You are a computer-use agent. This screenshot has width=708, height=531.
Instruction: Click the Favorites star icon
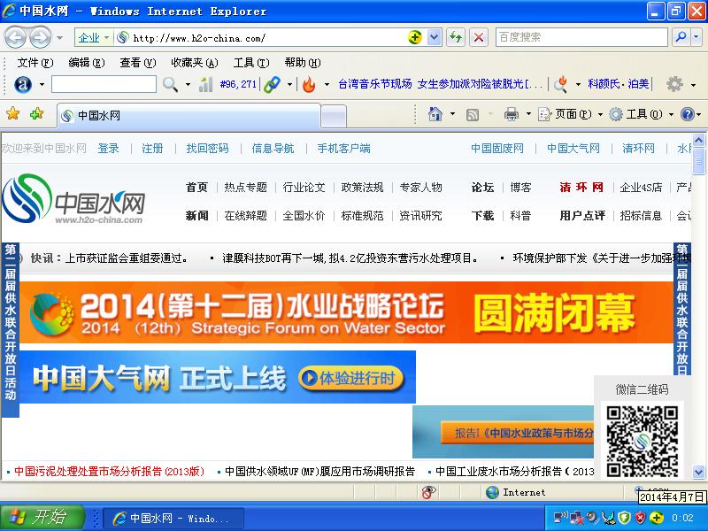coord(12,113)
